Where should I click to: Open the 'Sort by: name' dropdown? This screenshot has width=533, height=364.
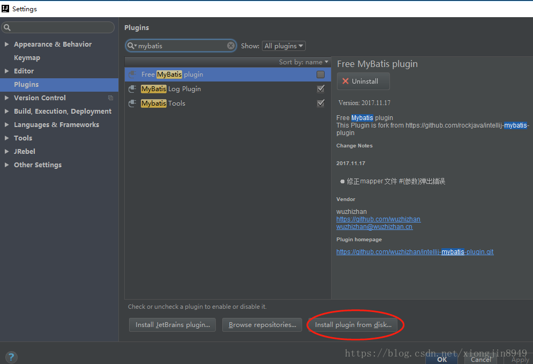[303, 62]
